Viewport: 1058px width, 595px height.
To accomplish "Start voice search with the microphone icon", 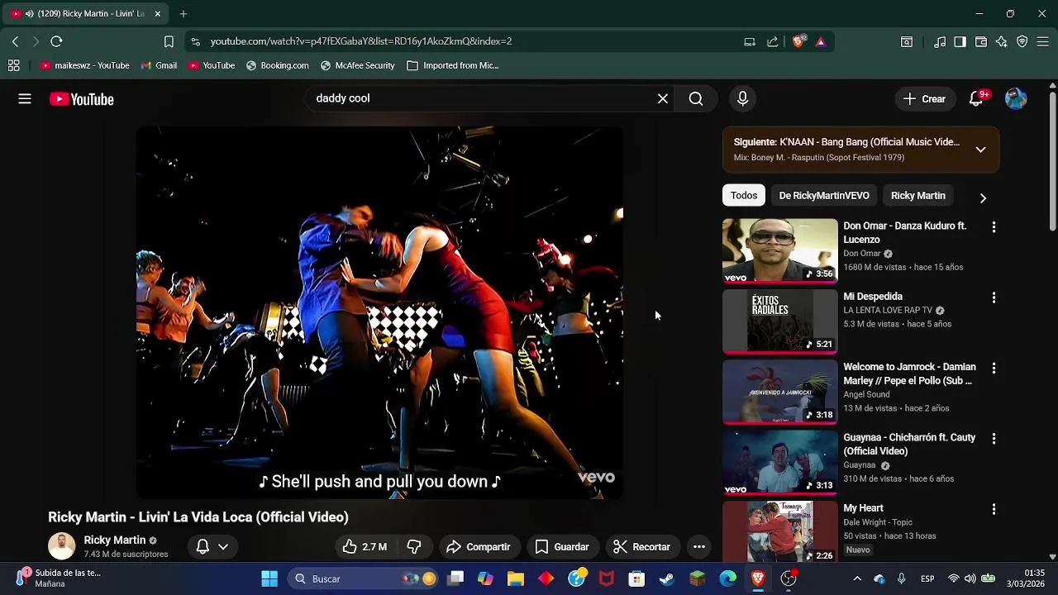I will [x=742, y=98].
